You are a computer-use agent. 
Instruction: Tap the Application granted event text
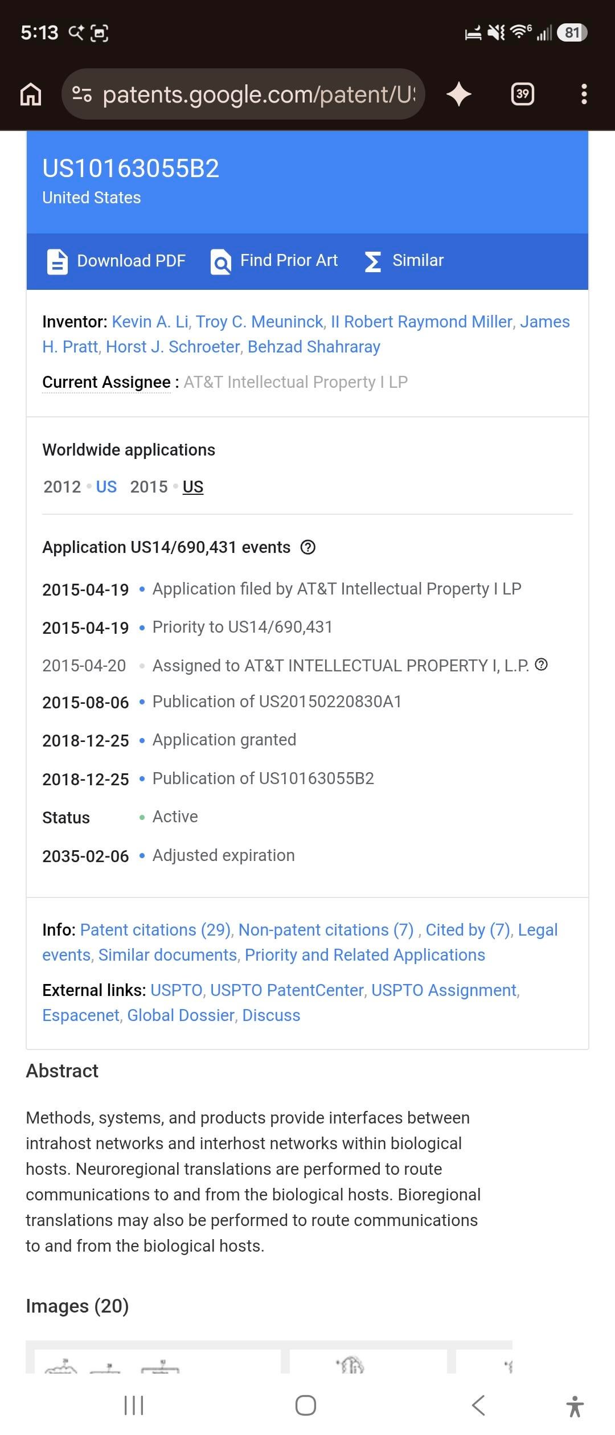pyautogui.click(x=224, y=740)
